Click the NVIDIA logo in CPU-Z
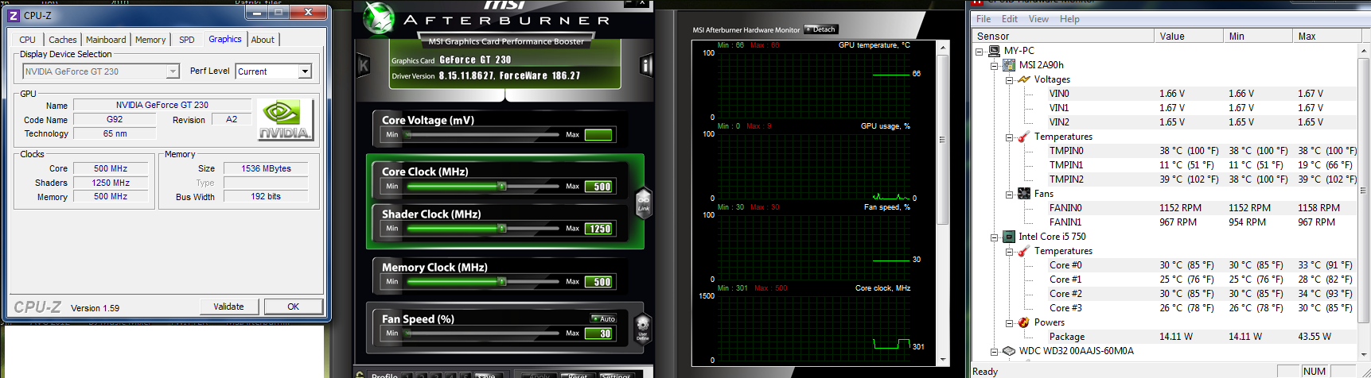Image resolution: width=1371 pixels, height=378 pixels. point(286,120)
